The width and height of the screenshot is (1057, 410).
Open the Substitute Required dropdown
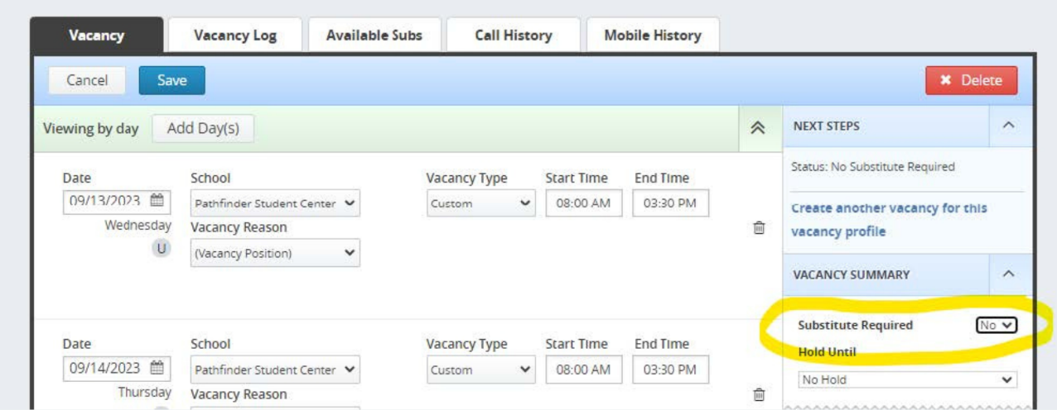coord(996,325)
